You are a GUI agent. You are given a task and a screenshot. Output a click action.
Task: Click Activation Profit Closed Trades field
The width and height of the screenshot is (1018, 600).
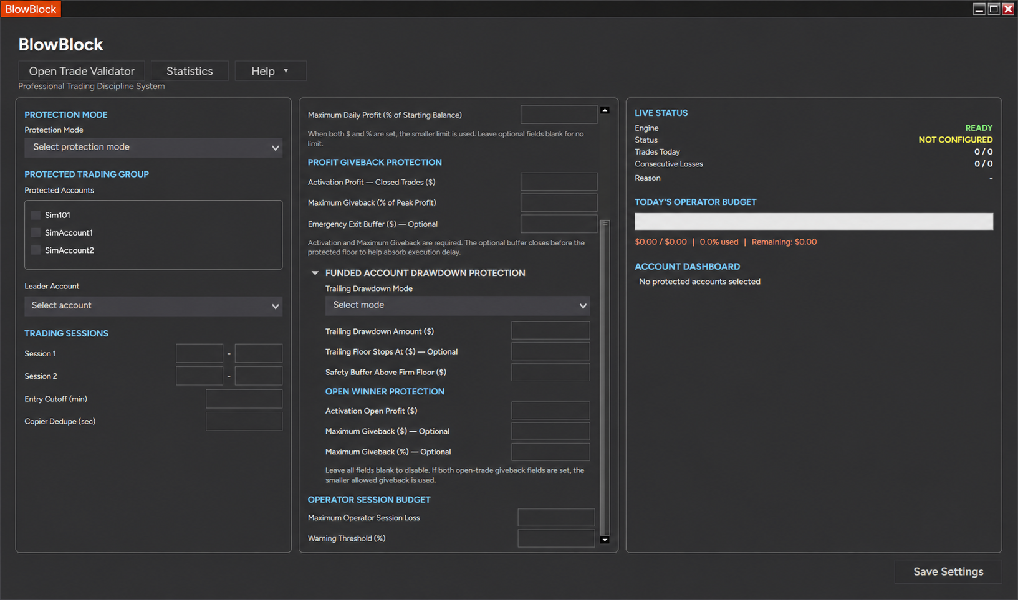[x=559, y=182]
